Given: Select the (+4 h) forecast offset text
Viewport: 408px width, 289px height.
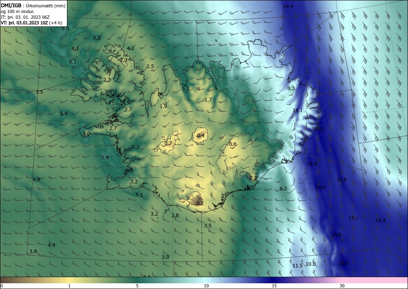Looking at the screenshot, I should [x=55, y=22].
